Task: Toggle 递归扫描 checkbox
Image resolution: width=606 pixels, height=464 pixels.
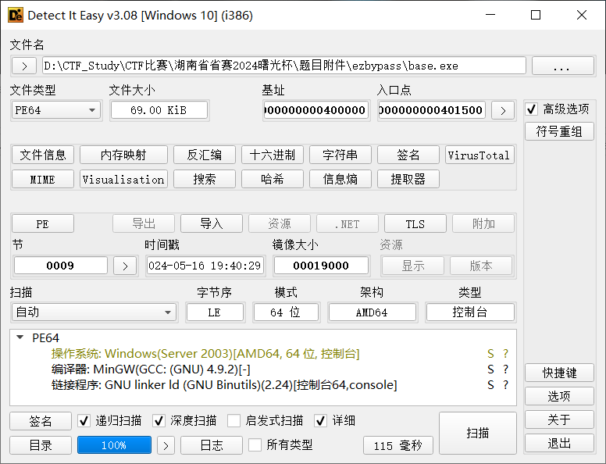Action: (84, 421)
